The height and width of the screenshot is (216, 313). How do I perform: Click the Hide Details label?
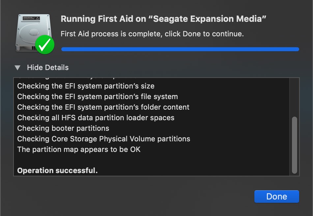48,67
